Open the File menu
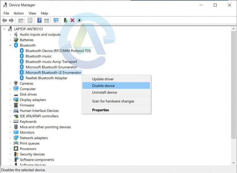The height and width of the screenshot is (173, 237). click(x=6, y=13)
